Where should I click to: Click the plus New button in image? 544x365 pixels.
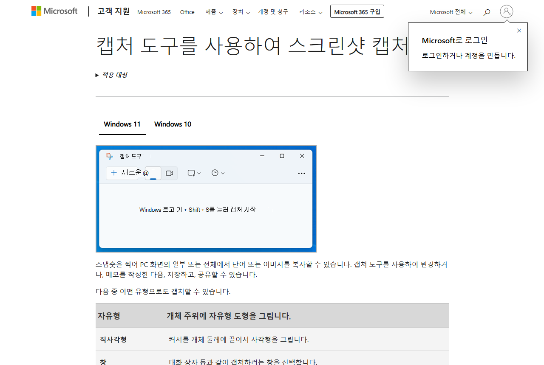[x=122, y=173]
